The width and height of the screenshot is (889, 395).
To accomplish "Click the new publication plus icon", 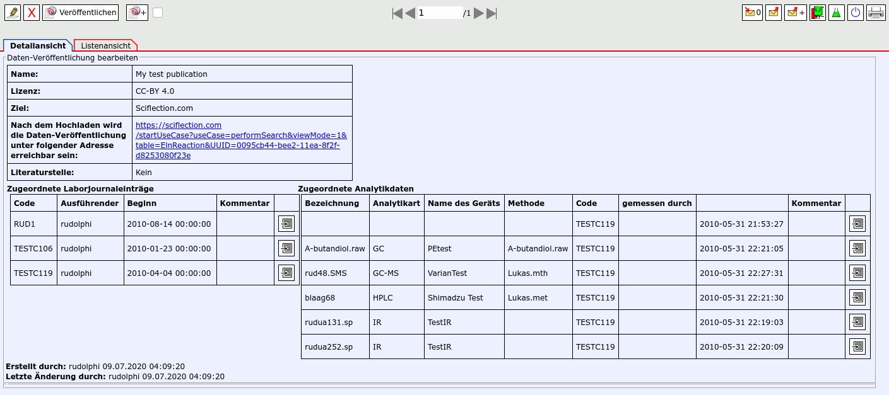I will coord(137,13).
